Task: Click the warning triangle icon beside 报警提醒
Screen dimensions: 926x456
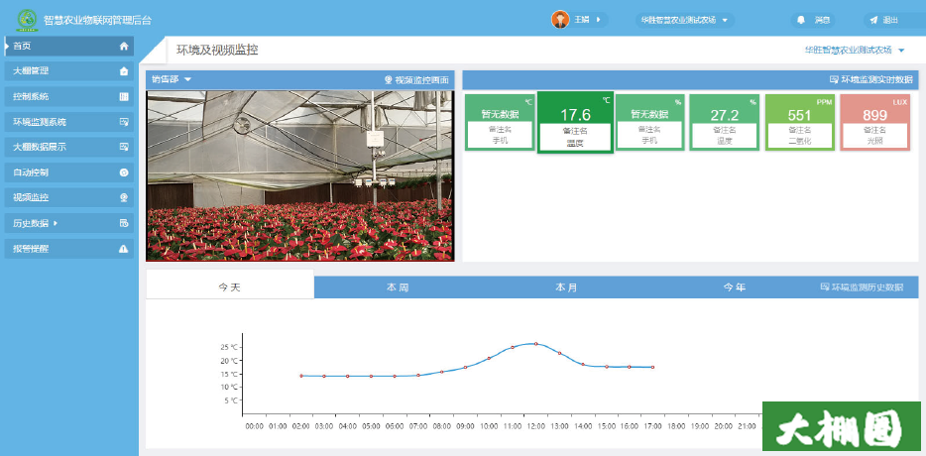Action: point(123,249)
